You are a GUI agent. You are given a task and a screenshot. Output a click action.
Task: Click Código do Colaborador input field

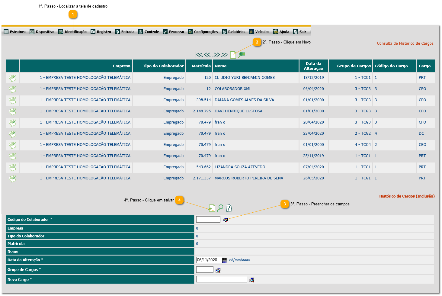coord(208,220)
